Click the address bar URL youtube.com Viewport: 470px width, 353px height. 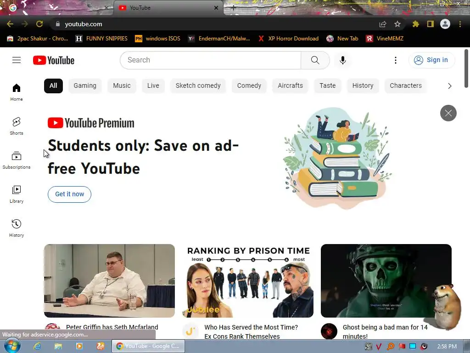[x=84, y=24]
